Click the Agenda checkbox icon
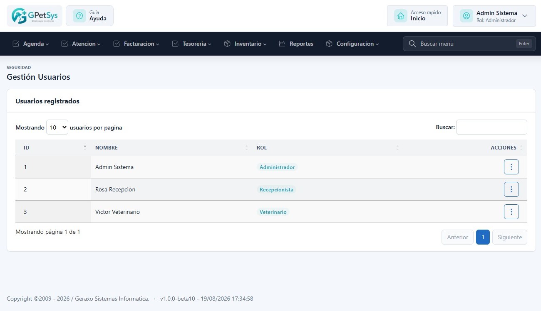The height and width of the screenshot is (311, 541). pos(16,44)
